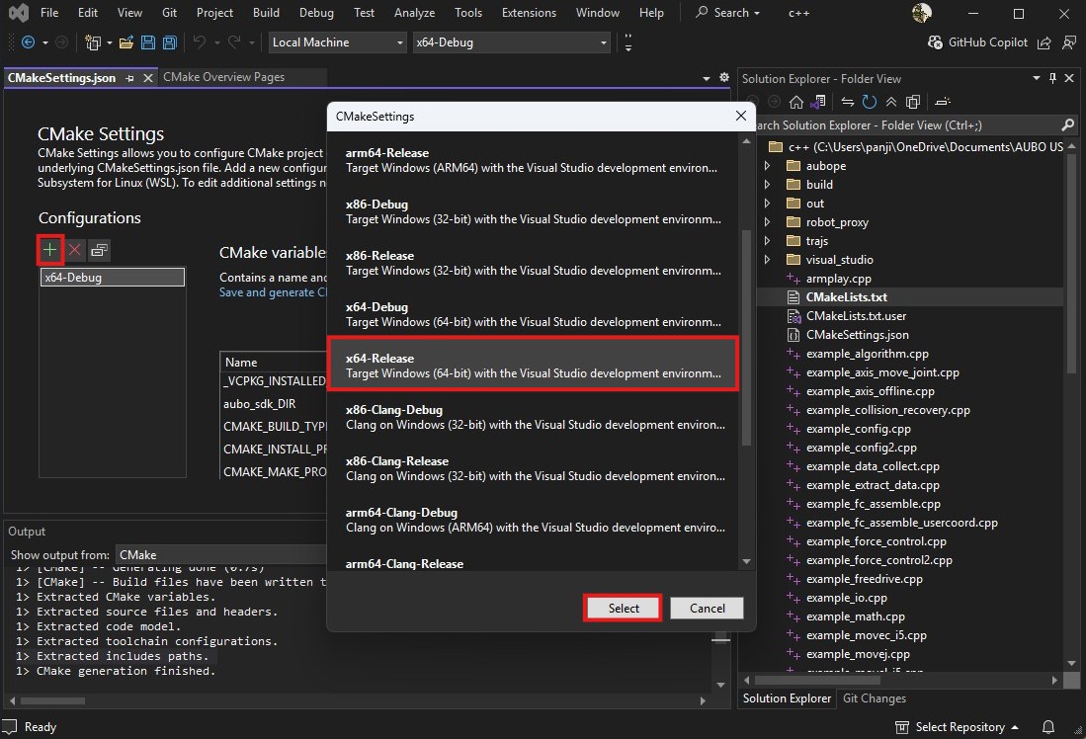The height and width of the screenshot is (739, 1086).
Task: Click the Properties icon in the Solution Explorer toolbar
Action: coord(943,102)
